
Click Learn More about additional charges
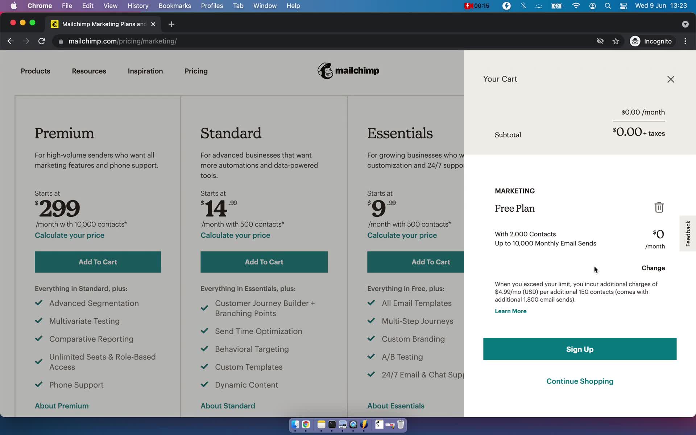[x=510, y=311]
